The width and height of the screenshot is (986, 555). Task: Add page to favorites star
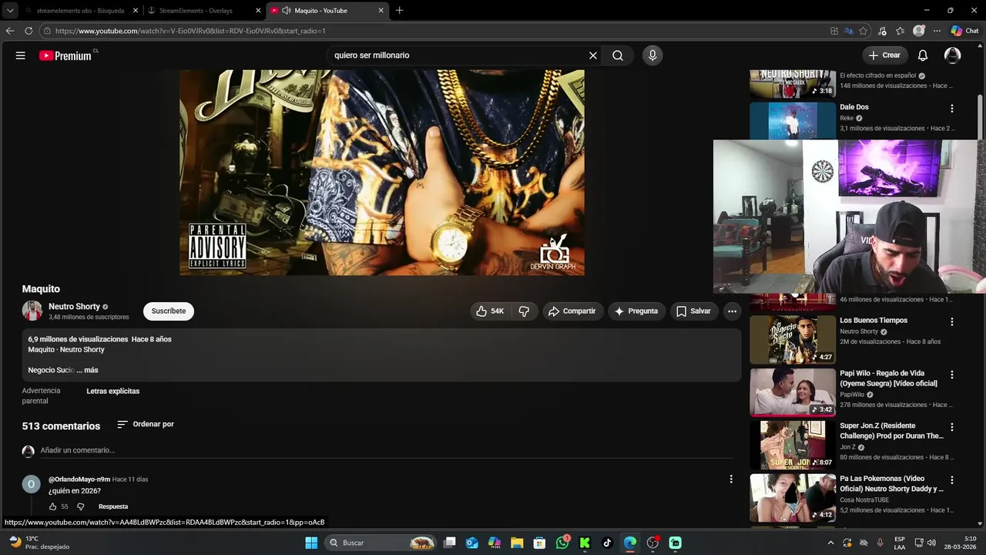click(864, 31)
